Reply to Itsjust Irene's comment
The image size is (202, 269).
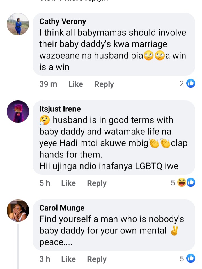97,183
